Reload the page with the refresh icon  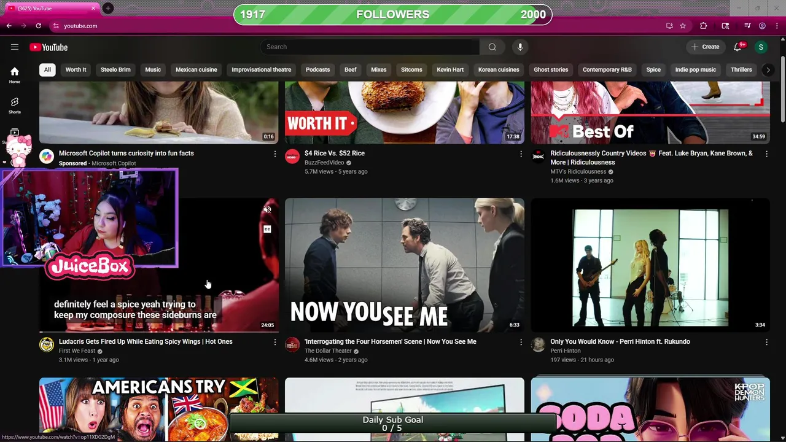39,26
